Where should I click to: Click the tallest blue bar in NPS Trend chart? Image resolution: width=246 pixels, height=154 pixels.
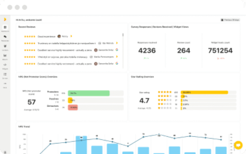tap(81, 145)
